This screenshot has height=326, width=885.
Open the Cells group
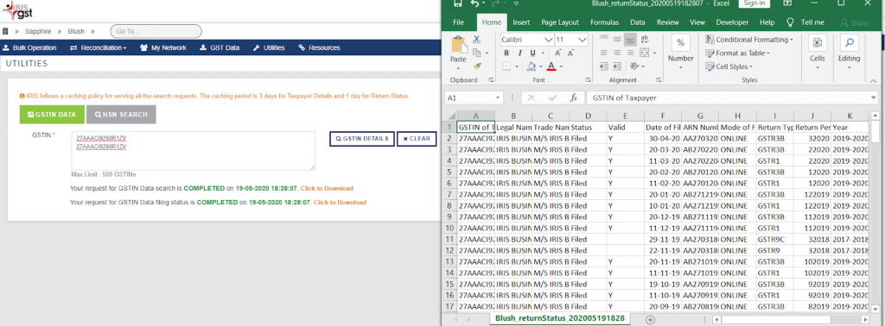pyautogui.click(x=818, y=53)
